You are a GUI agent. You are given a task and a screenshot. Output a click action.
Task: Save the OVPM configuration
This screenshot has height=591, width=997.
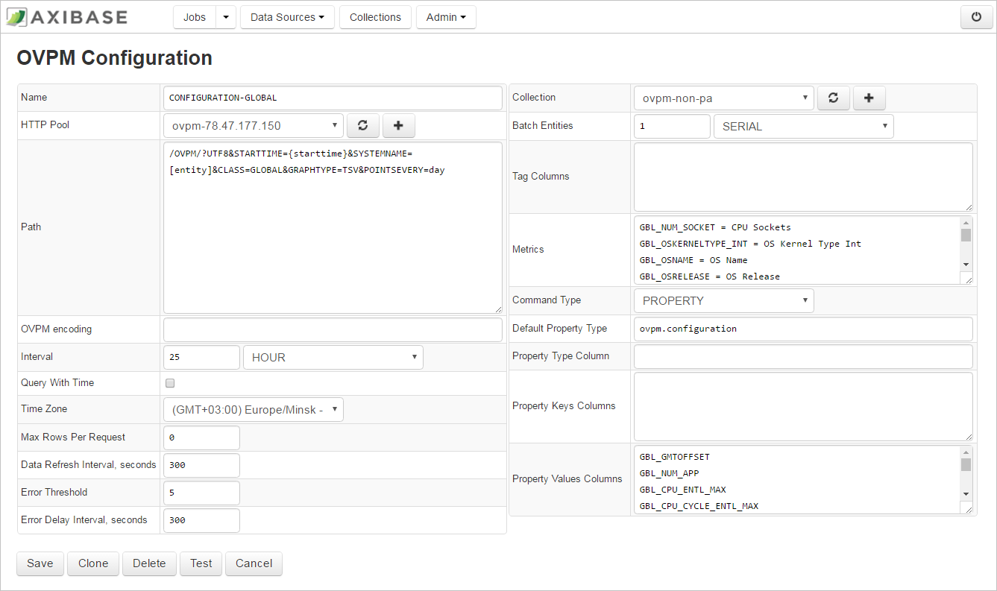40,563
